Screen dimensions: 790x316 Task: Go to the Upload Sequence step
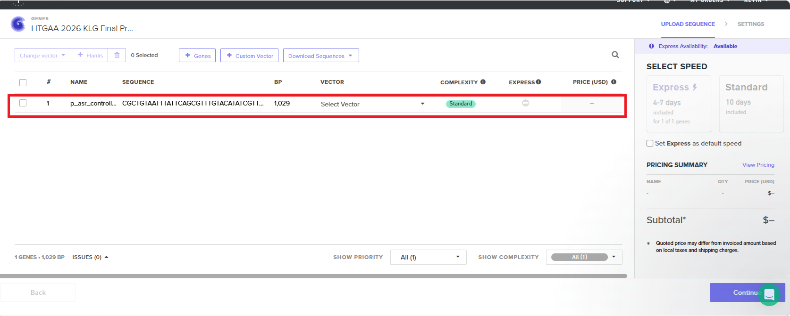coord(688,24)
